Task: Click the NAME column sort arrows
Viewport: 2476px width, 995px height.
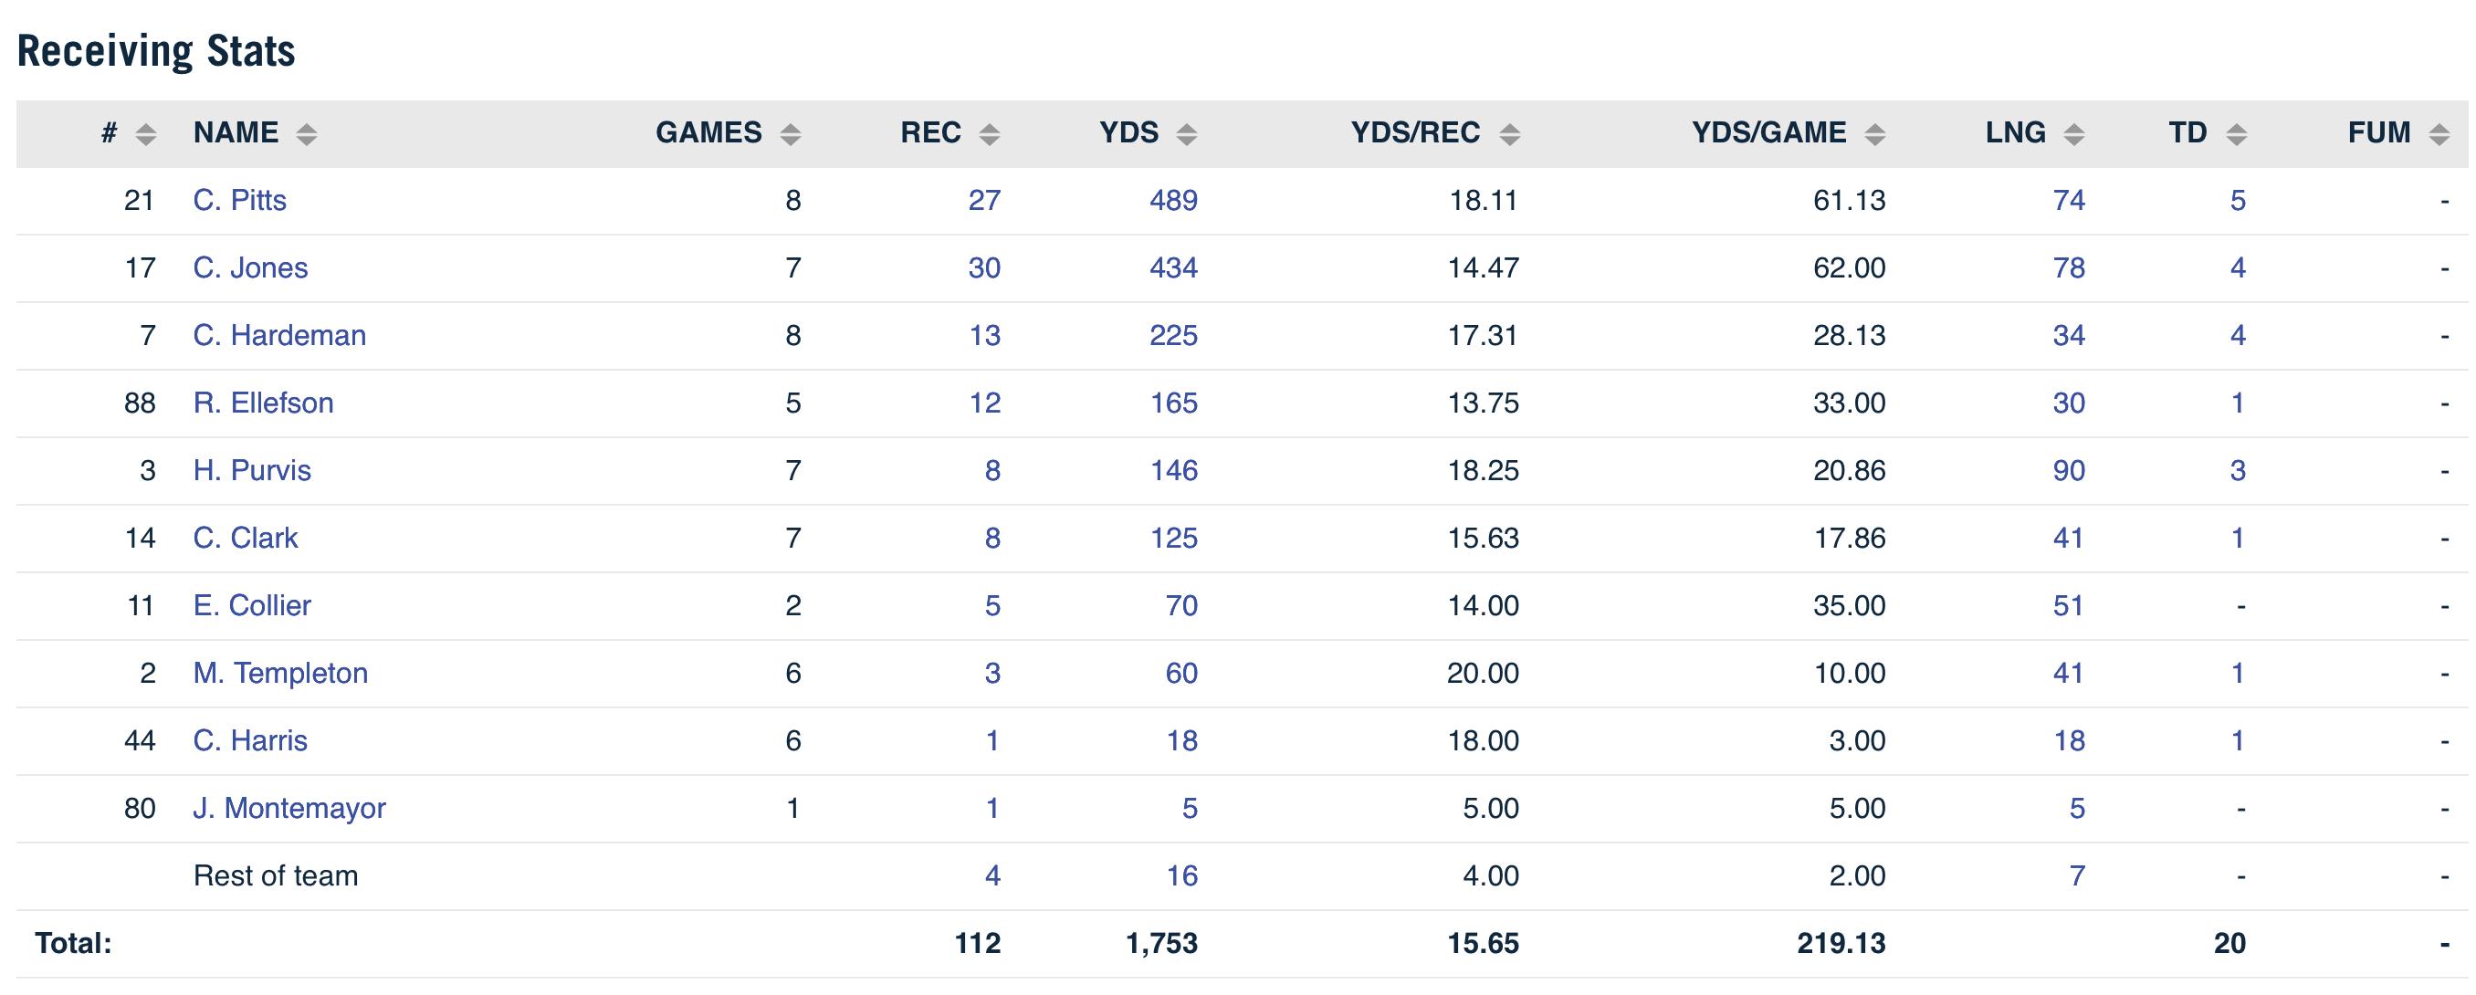Action: coord(306,133)
